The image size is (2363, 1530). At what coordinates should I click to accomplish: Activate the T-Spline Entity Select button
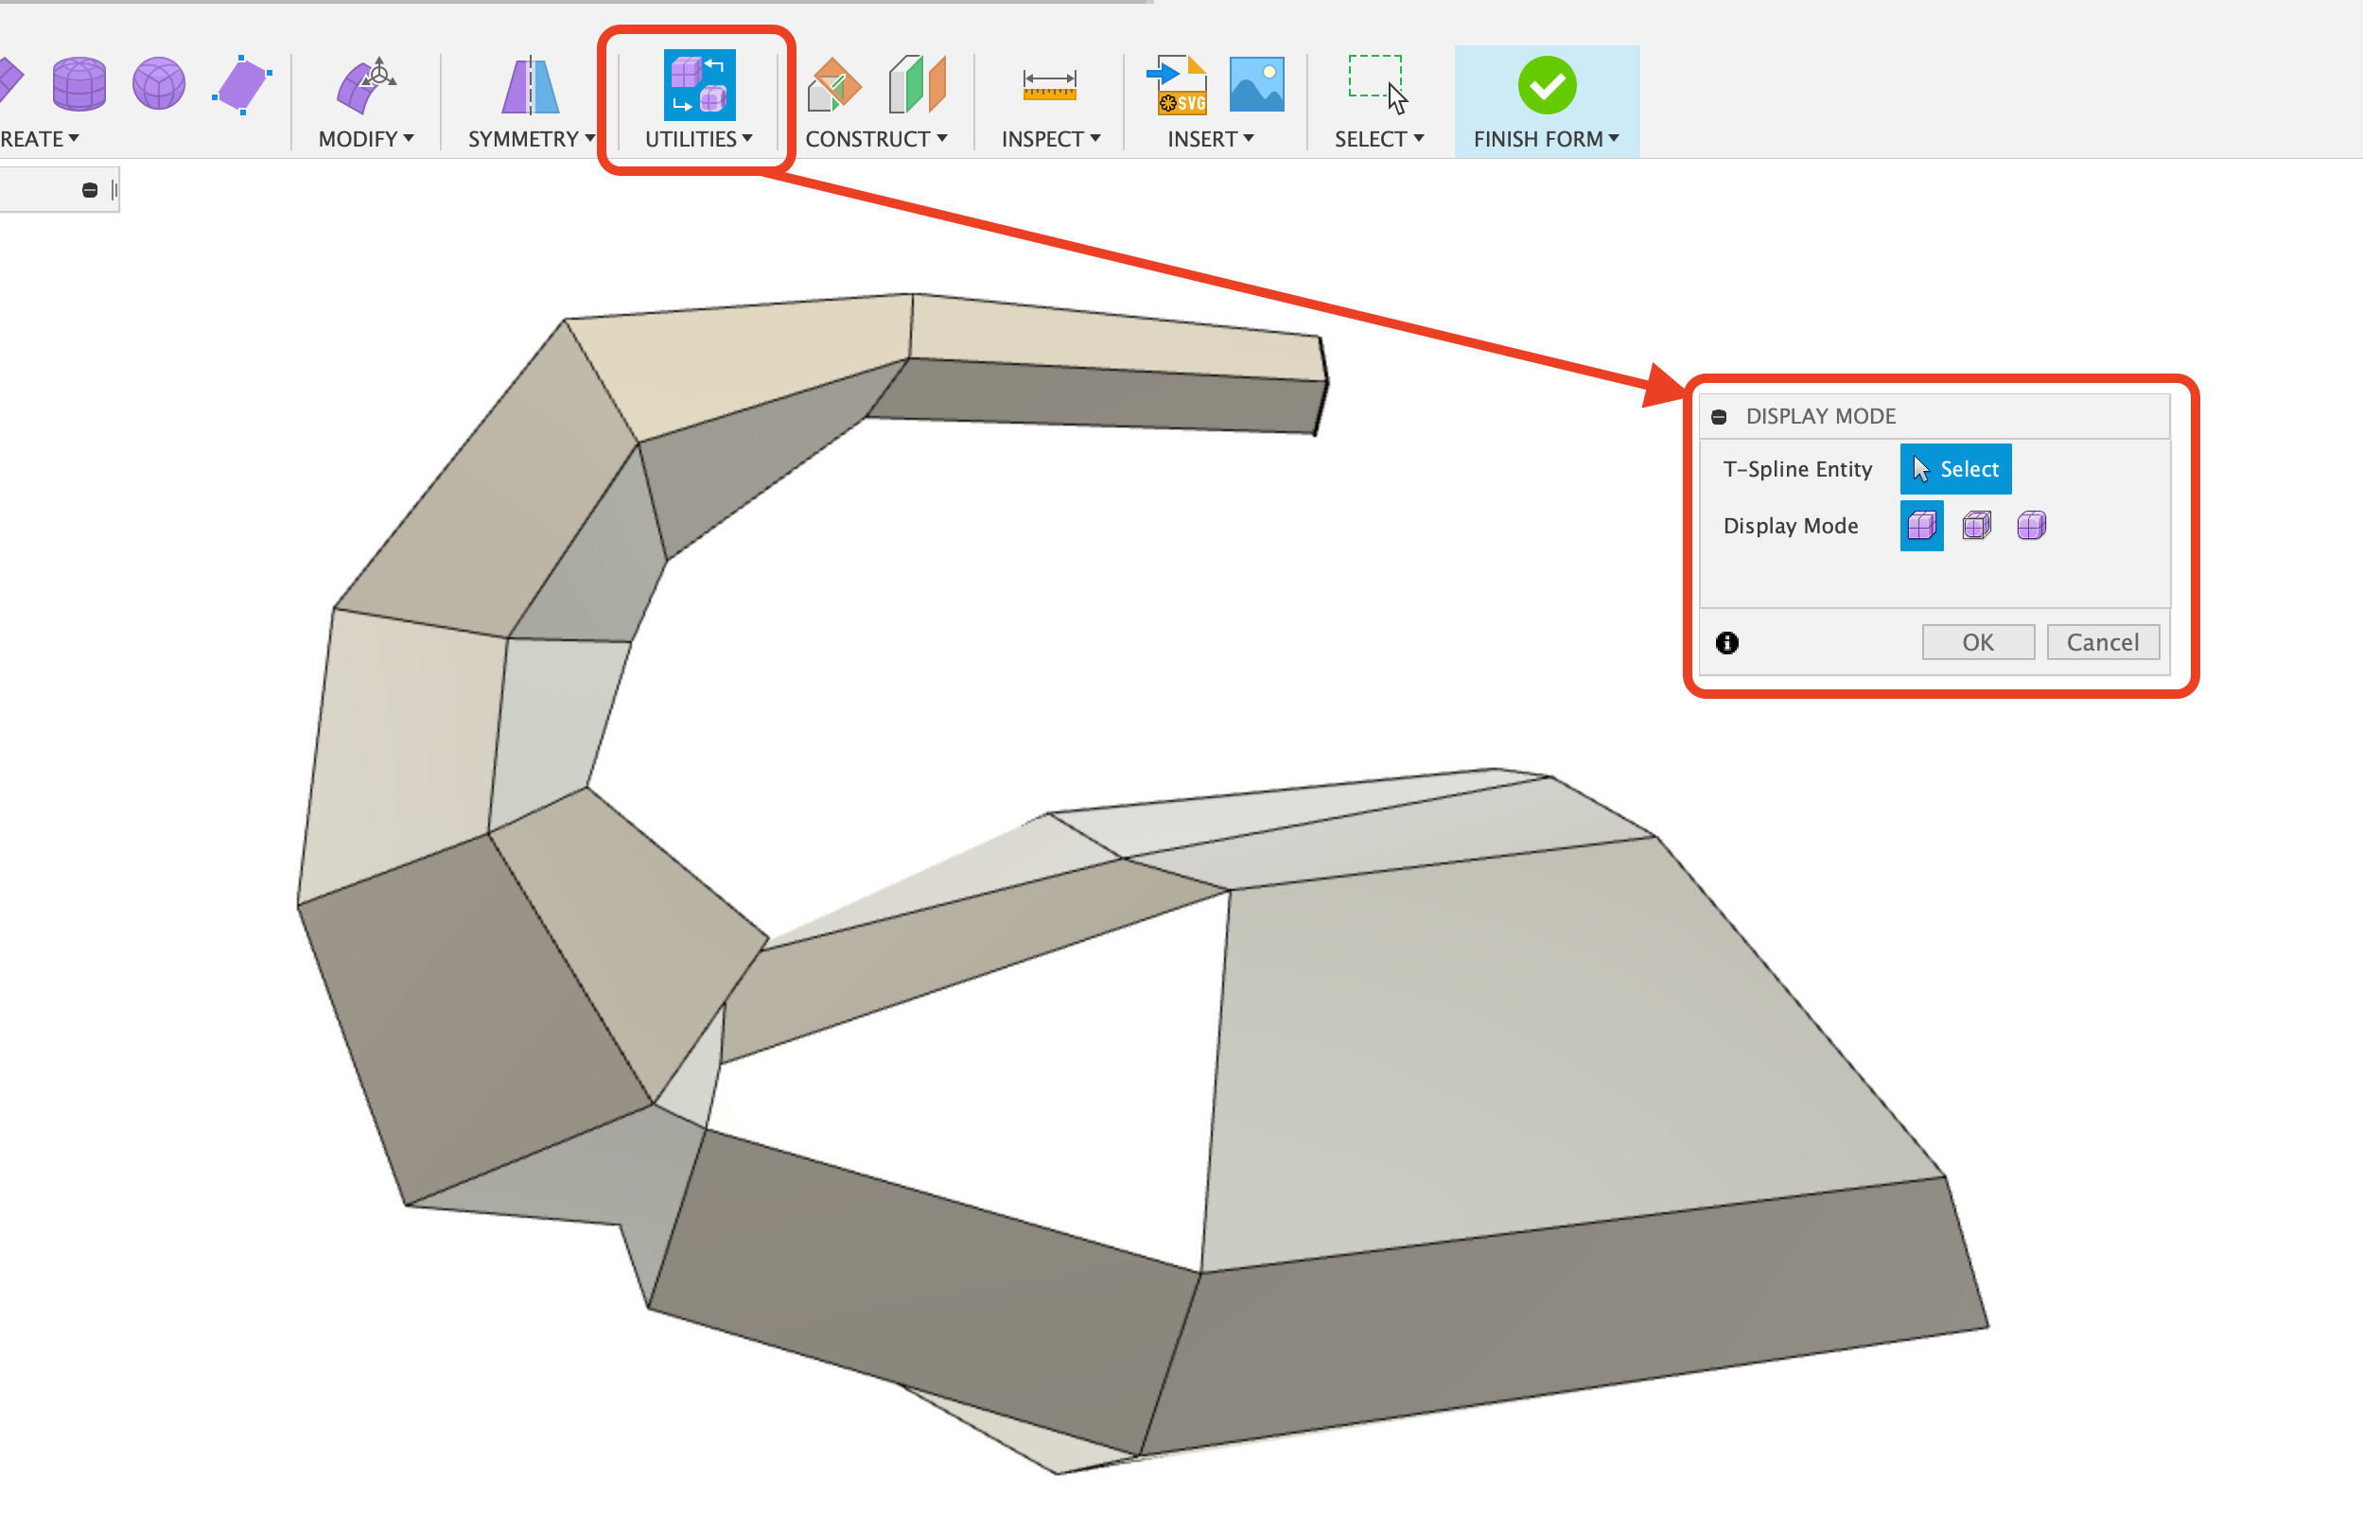pyautogui.click(x=1955, y=469)
